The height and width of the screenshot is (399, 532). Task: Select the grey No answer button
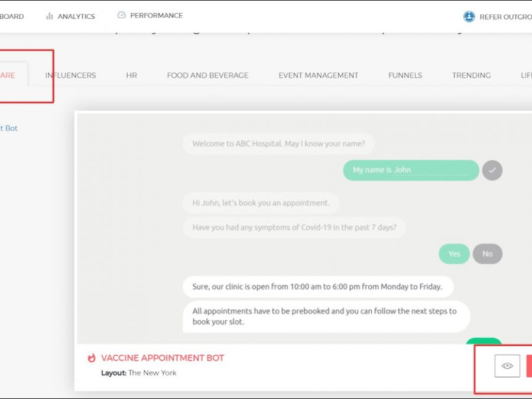487,254
